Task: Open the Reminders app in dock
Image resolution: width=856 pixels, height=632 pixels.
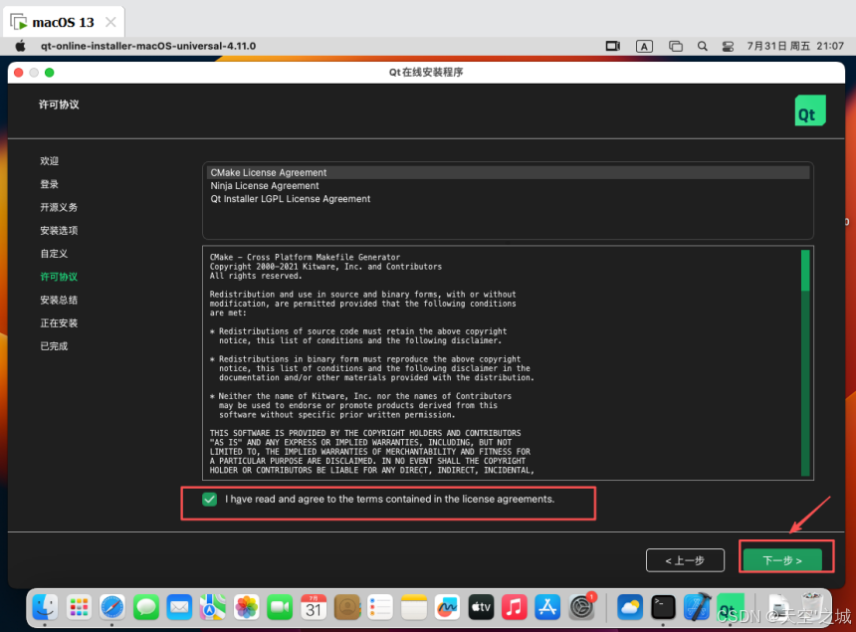Action: (380, 607)
